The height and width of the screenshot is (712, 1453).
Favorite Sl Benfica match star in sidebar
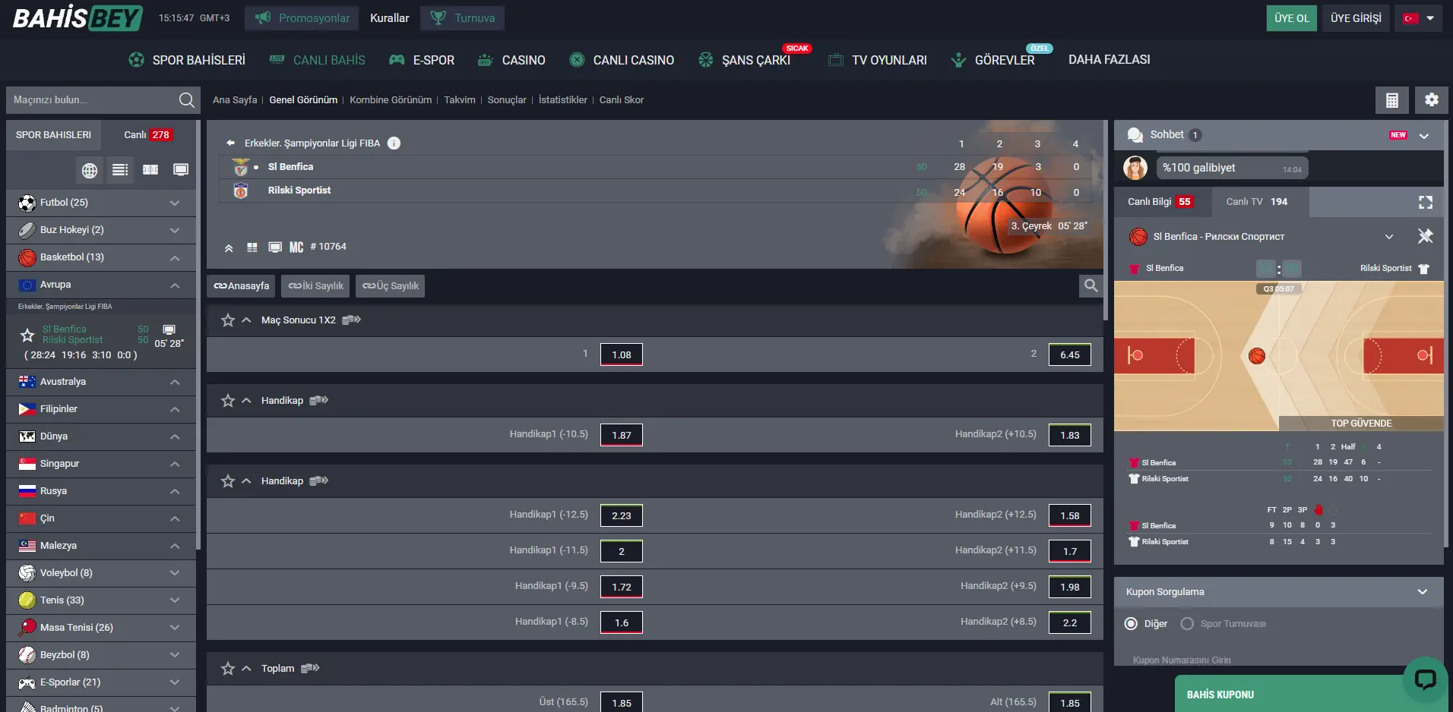(x=27, y=335)
